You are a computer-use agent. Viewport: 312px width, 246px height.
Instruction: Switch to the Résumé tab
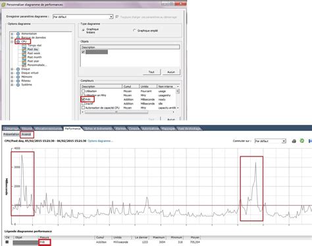point(27,129)
